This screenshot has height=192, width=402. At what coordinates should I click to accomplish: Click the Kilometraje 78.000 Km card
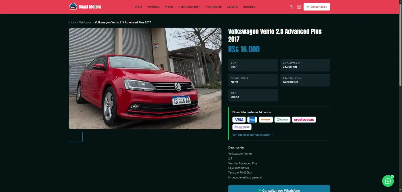[305, 65]
